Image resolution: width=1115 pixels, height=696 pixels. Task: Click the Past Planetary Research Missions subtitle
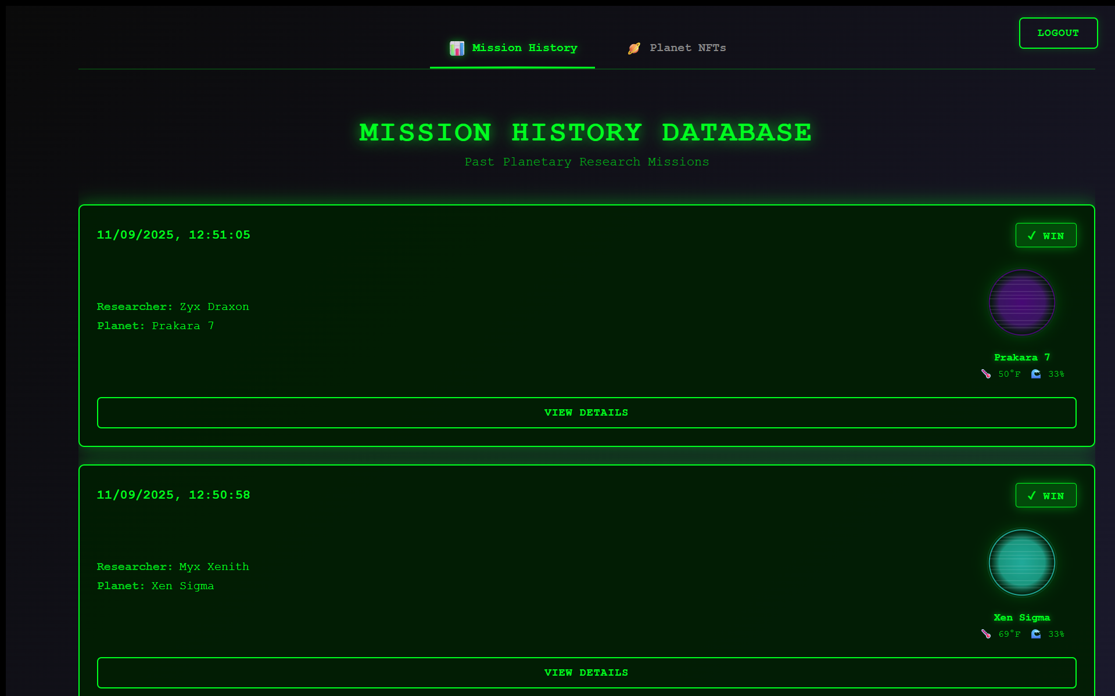click(587, 162)
